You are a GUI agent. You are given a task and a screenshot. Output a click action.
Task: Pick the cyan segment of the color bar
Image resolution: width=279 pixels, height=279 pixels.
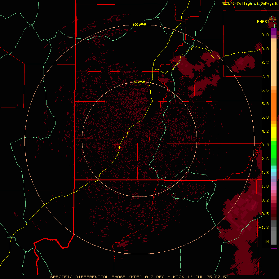(x=274, y=170)
